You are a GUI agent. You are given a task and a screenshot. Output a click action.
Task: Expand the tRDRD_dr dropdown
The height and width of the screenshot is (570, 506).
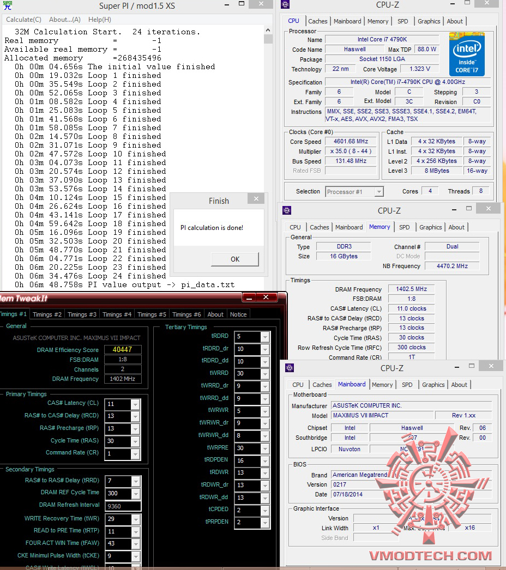coord(265,349)
